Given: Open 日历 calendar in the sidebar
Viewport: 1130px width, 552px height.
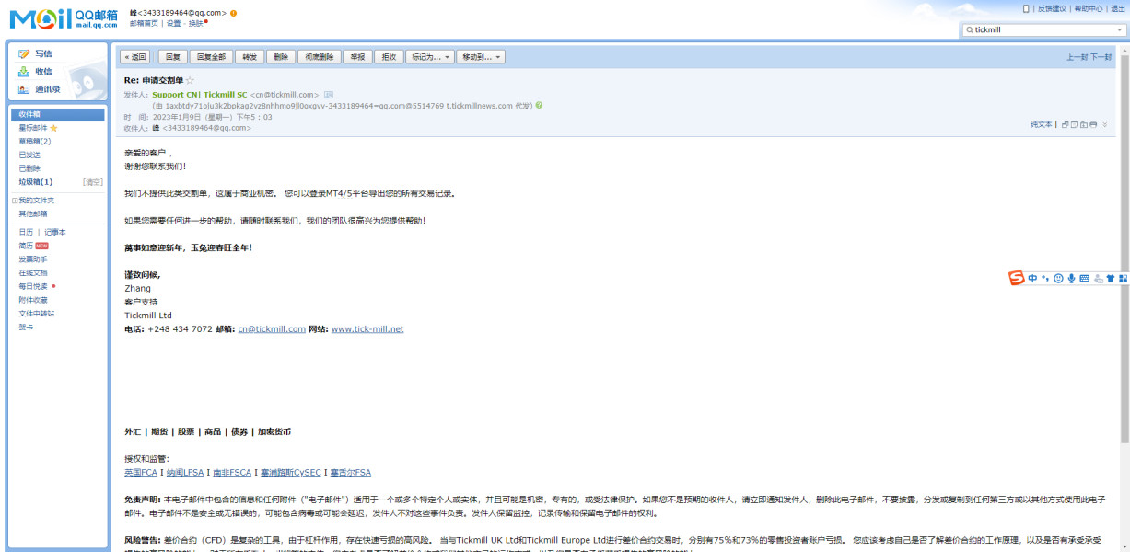Looking at the screenshot, I should [26, 232].
